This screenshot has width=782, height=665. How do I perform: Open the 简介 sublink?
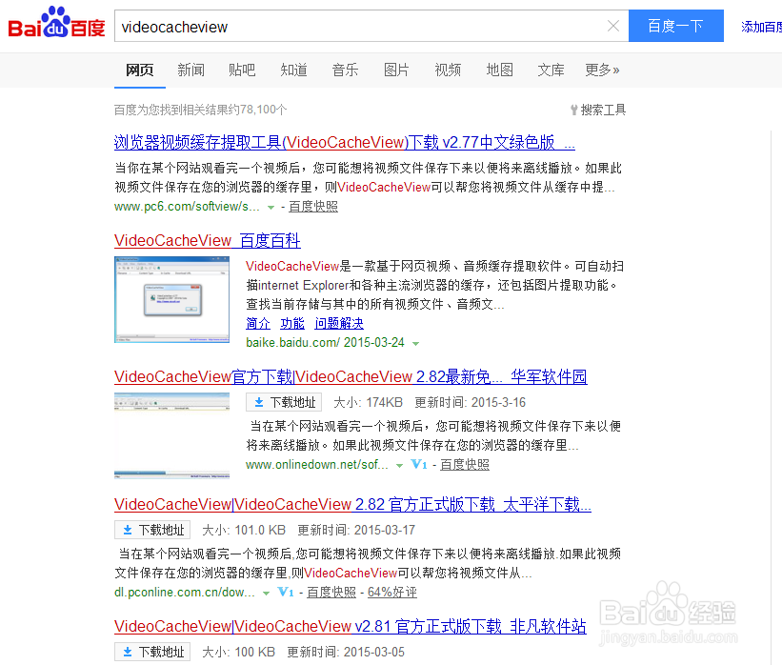click(x=258, y=323)
